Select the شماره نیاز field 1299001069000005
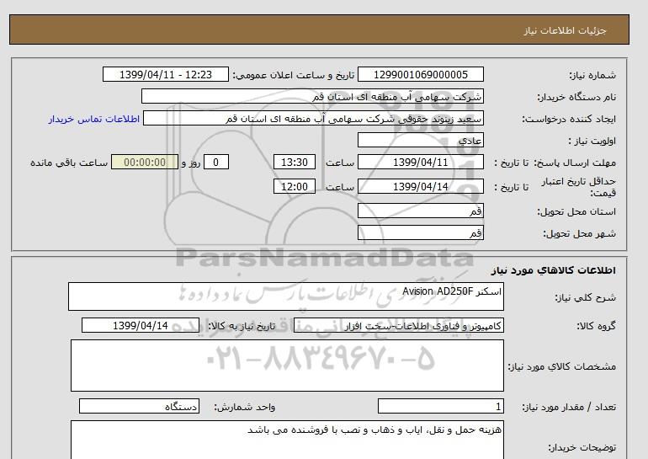The width and height of the screenshot is (648, 459). coord(420,74)
